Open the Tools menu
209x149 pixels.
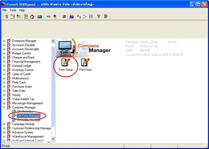tap(13, 10)
